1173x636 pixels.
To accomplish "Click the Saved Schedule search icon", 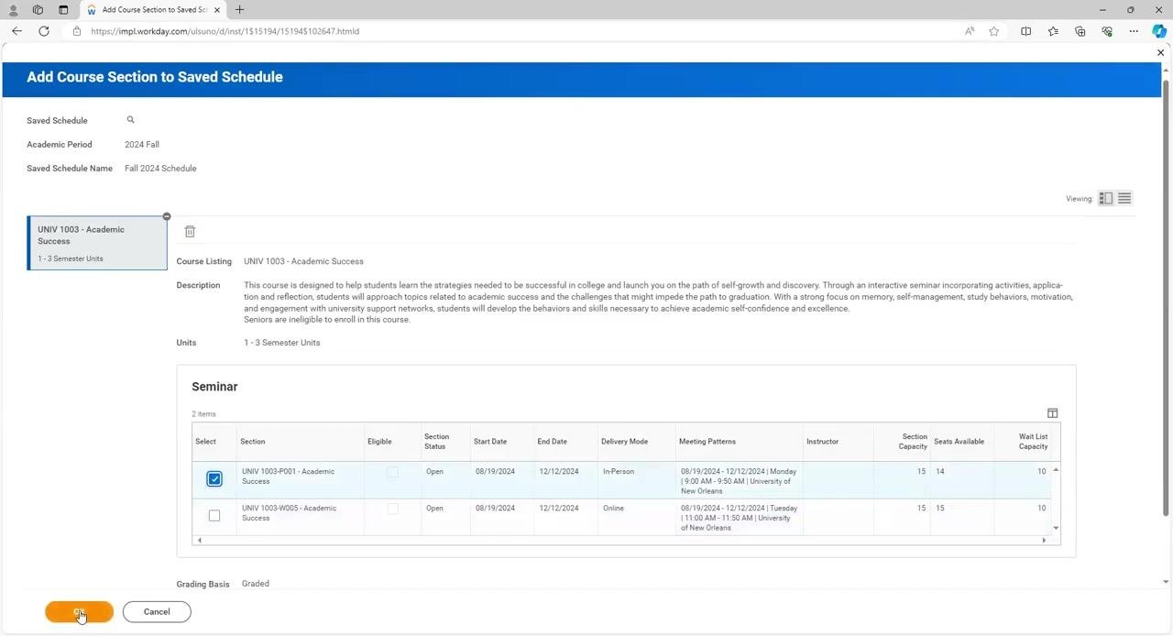I will tap(130, 120).
